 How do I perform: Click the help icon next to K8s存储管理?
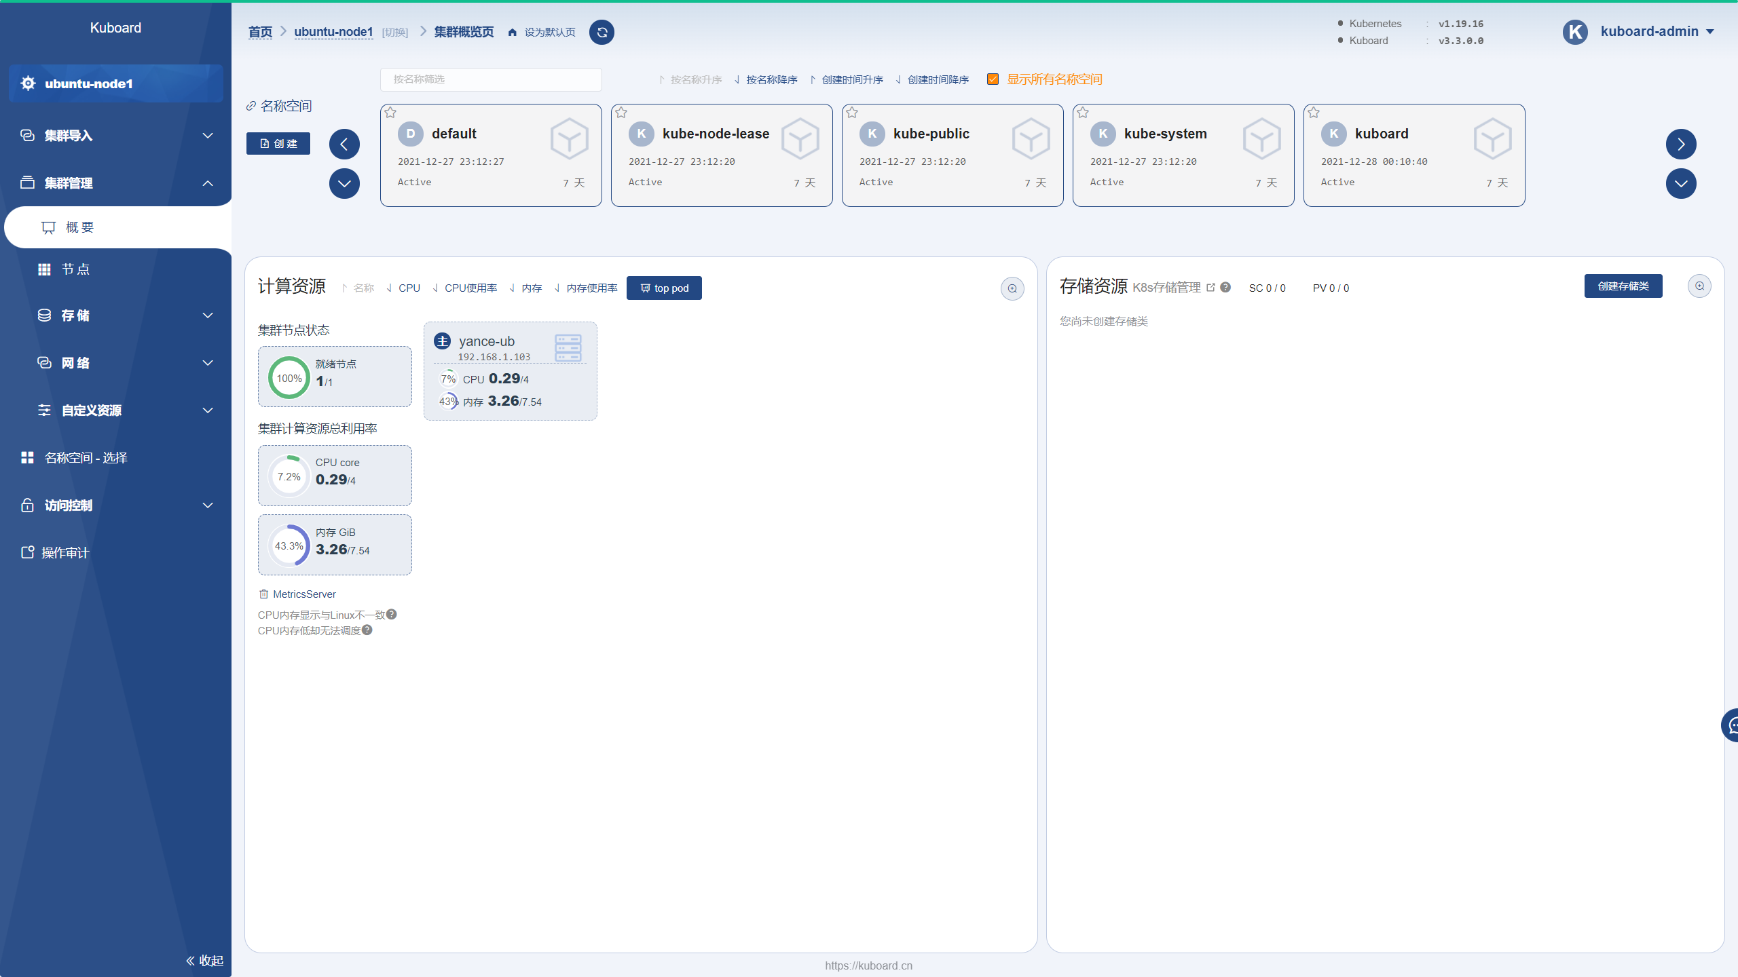coord(1225,287)
